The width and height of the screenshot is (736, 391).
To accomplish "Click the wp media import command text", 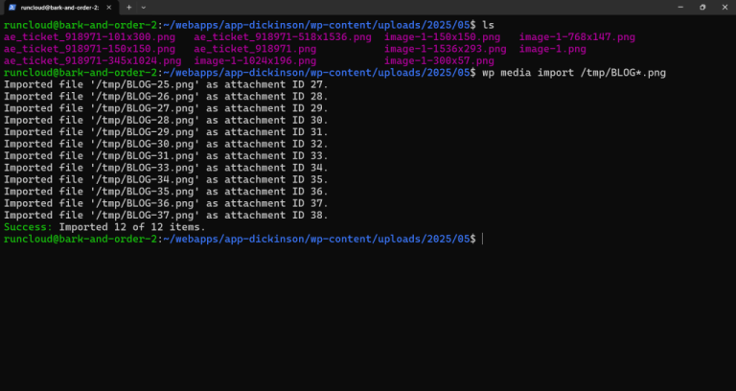I will coord(588,72).
